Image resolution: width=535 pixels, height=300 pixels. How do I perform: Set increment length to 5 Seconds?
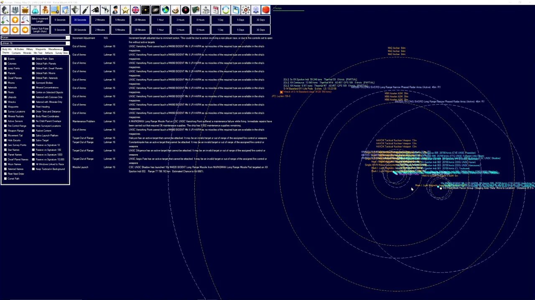(x=60, y=20)
